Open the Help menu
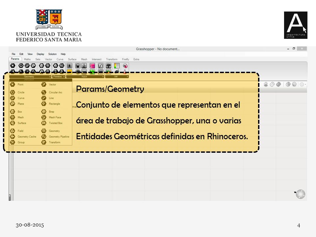 [63, 54]
